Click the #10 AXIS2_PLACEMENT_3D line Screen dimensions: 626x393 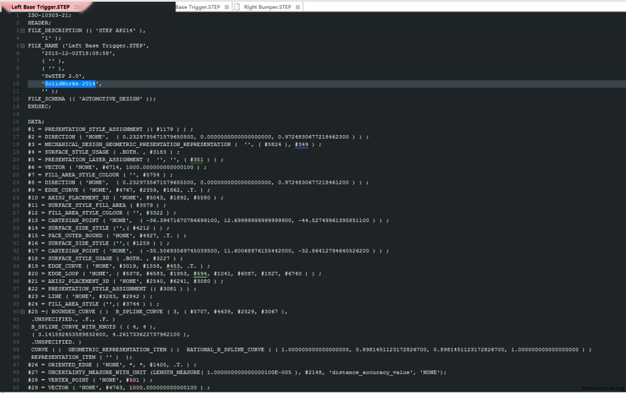(x=126, y=198)
